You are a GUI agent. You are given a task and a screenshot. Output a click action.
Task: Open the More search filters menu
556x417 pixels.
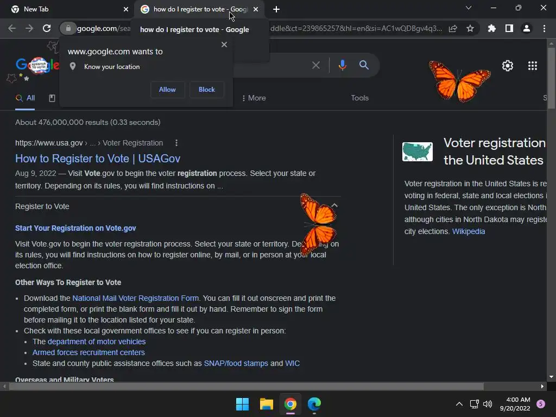click(x=254, y=98)
